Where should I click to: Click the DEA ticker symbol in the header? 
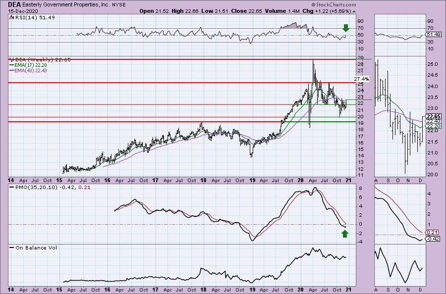14,4
